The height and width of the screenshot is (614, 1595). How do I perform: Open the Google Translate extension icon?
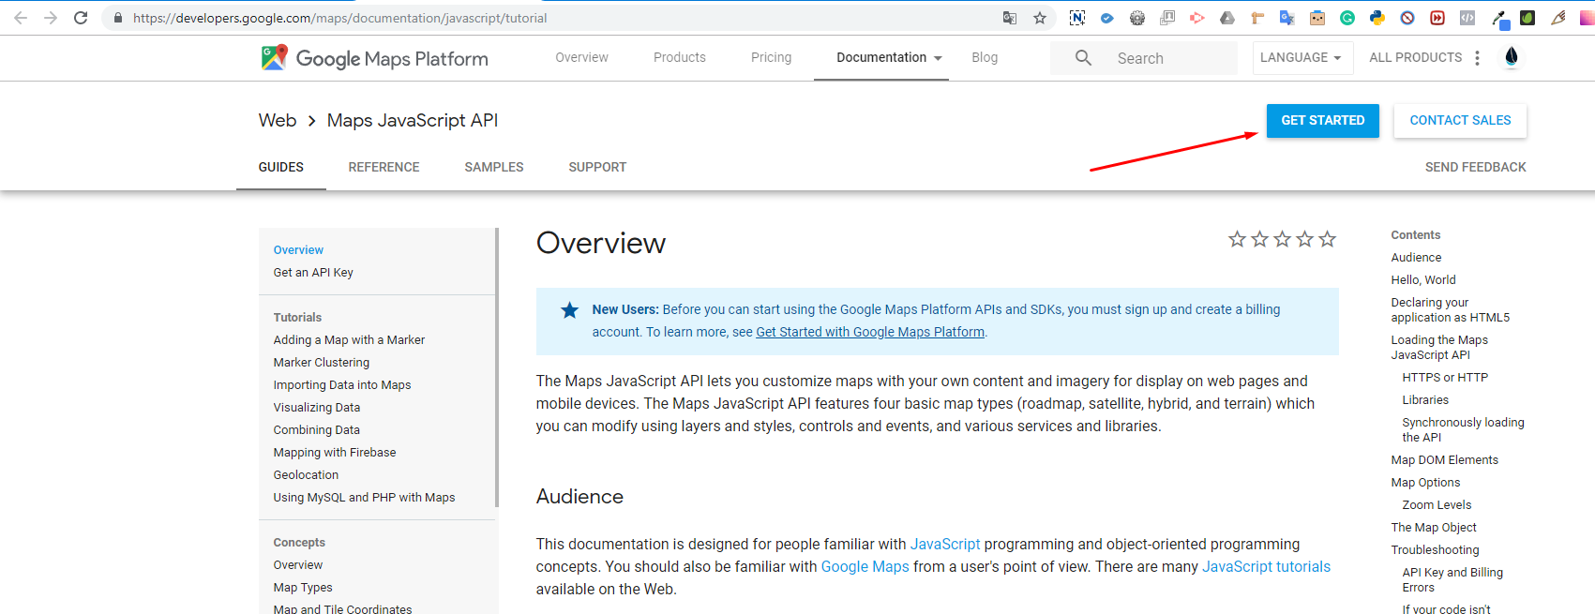[1287, 18]
